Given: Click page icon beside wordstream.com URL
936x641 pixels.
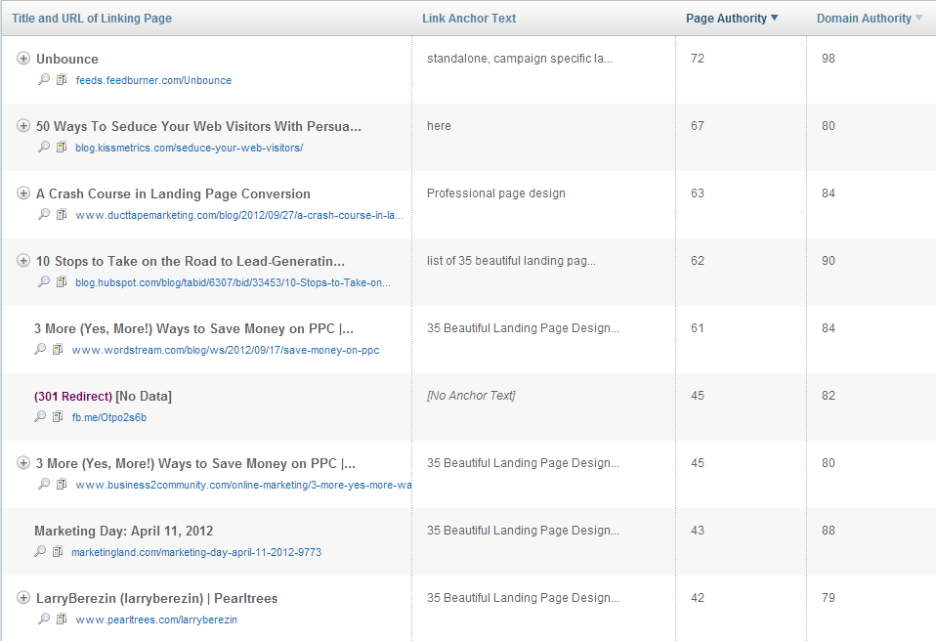Looking at the screenshot, I should (x=58, y=349).
